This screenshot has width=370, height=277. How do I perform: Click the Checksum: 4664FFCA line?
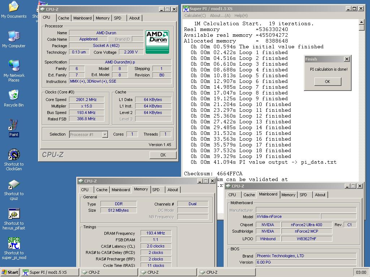coord(213,173)
